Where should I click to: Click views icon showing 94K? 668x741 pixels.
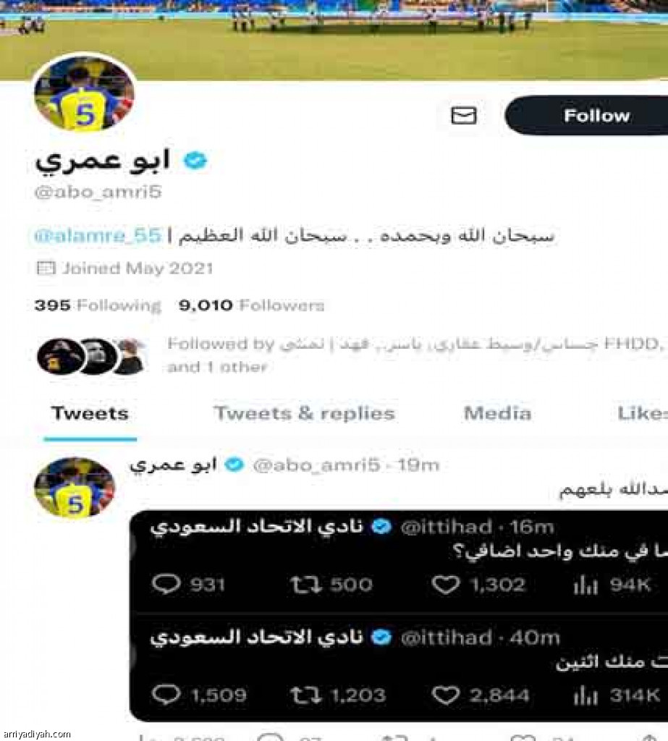coord(585,586)
